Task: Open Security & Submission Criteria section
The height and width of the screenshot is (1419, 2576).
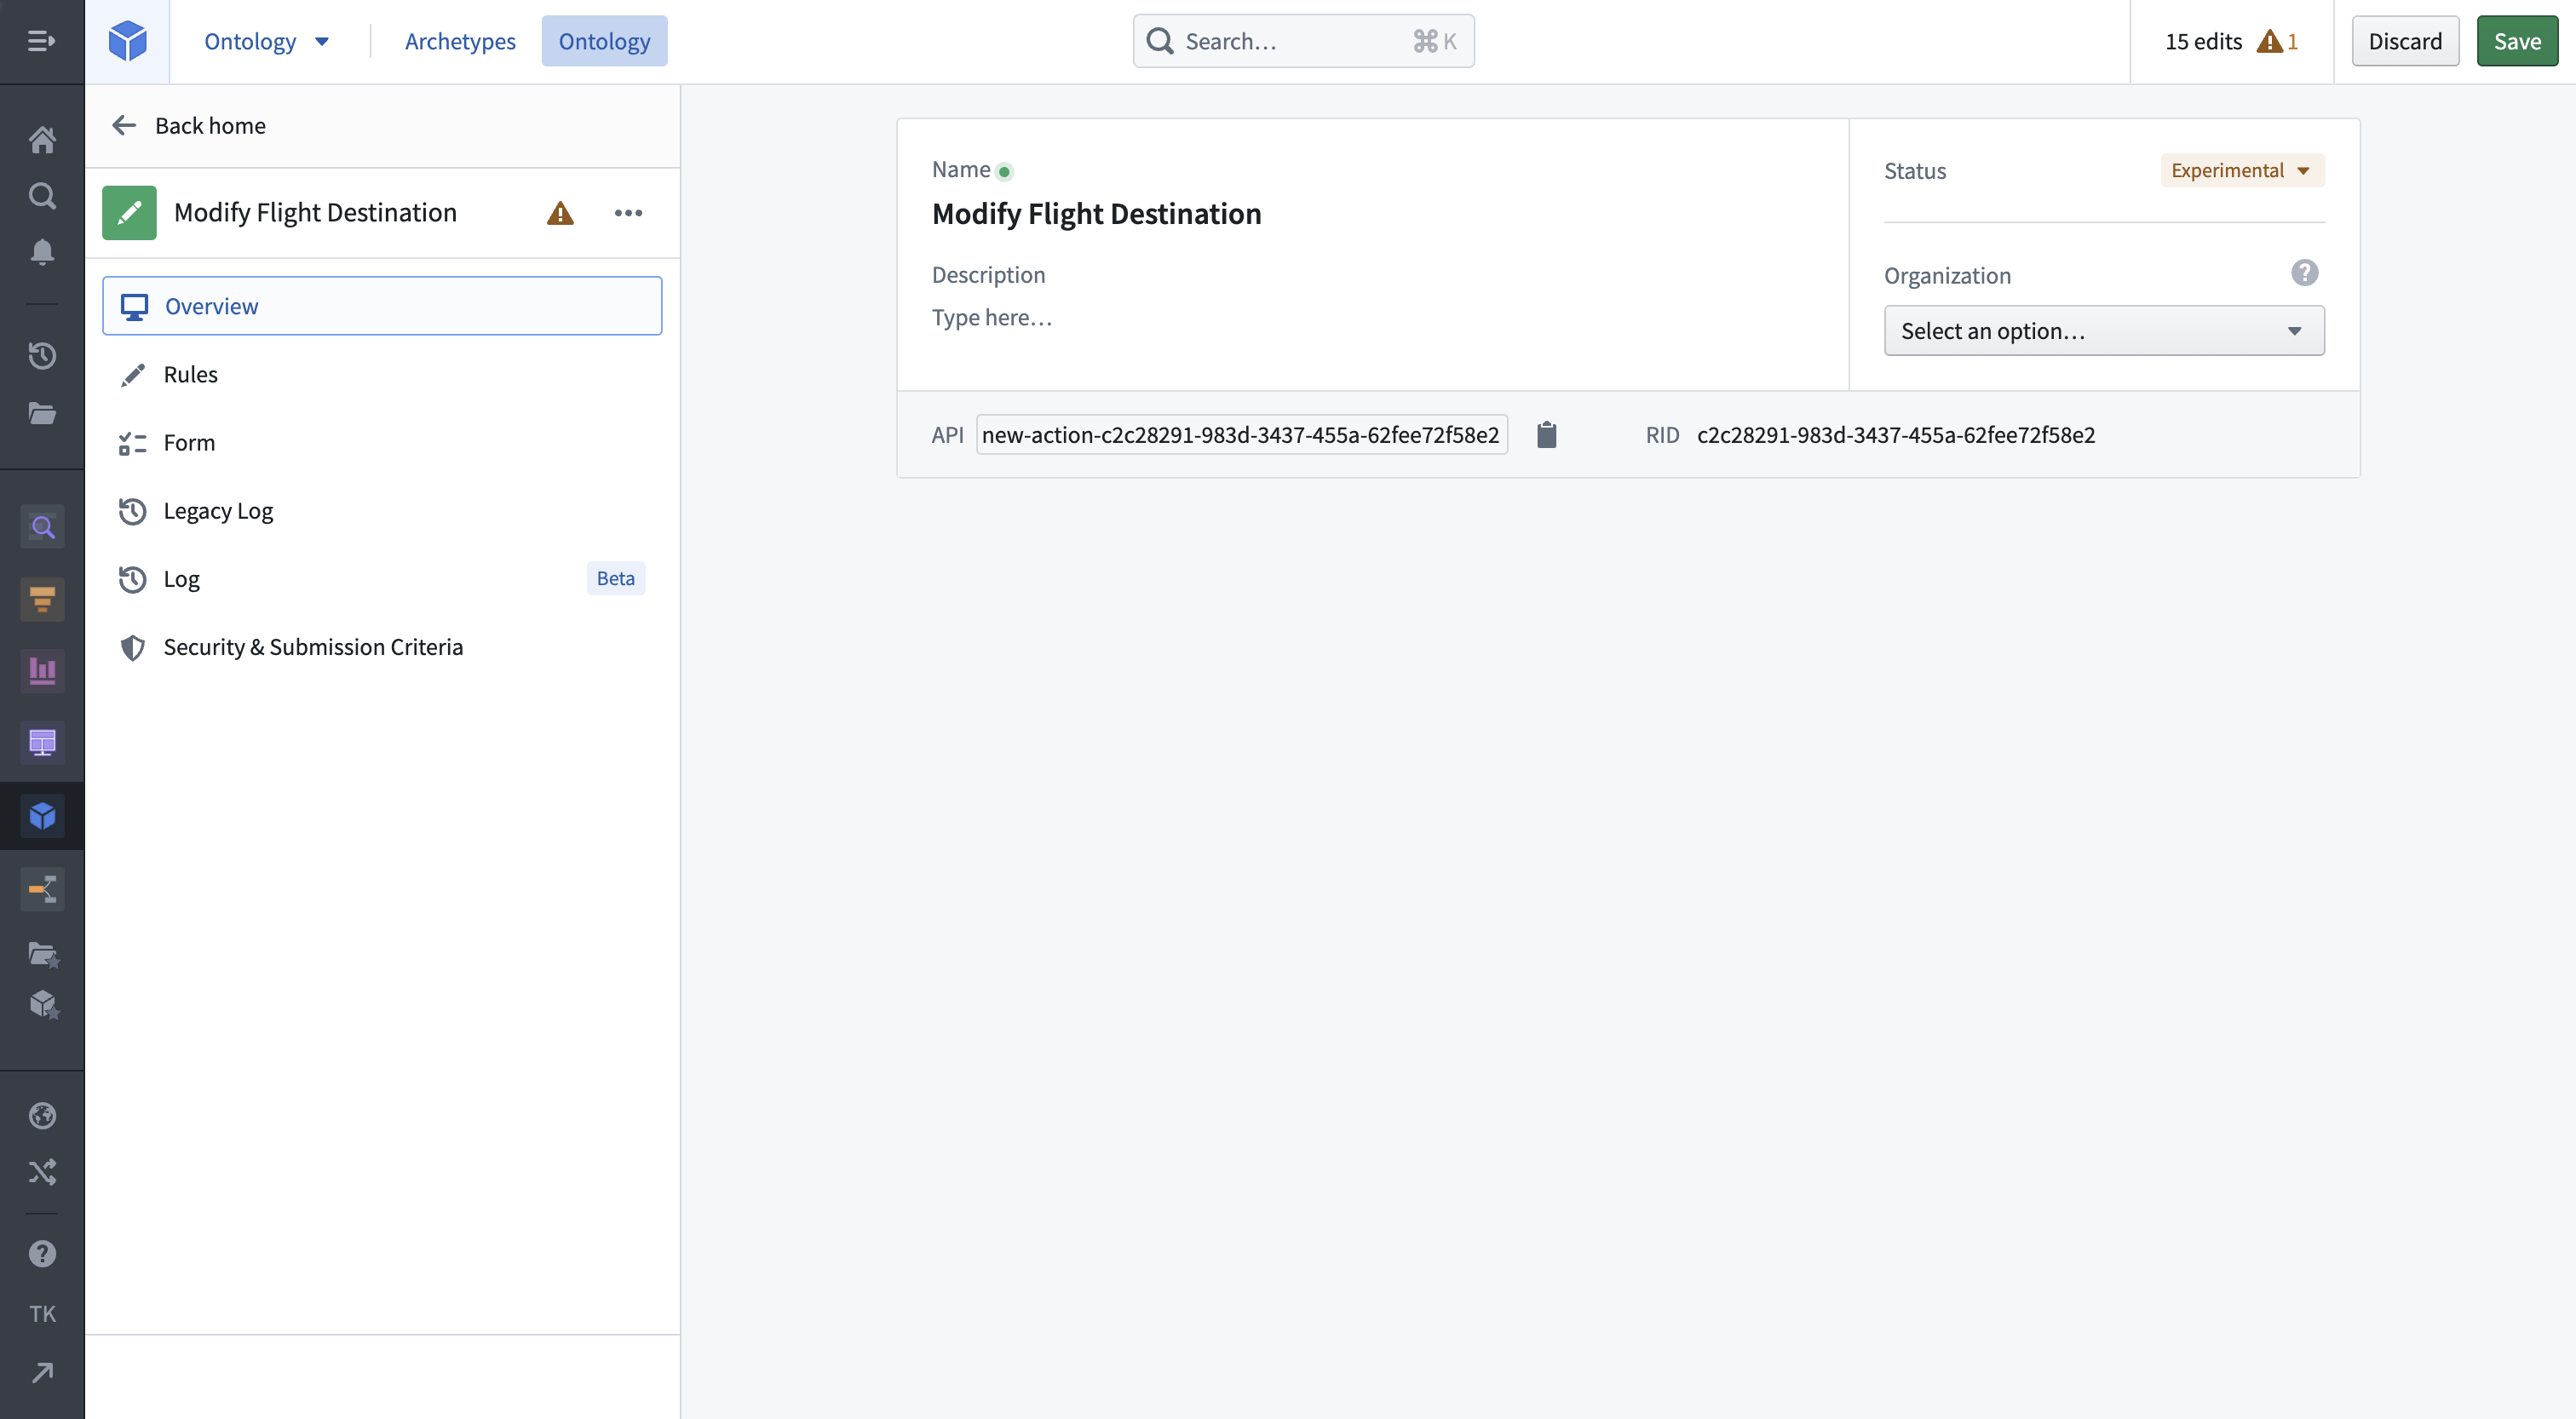Action: 313,647
